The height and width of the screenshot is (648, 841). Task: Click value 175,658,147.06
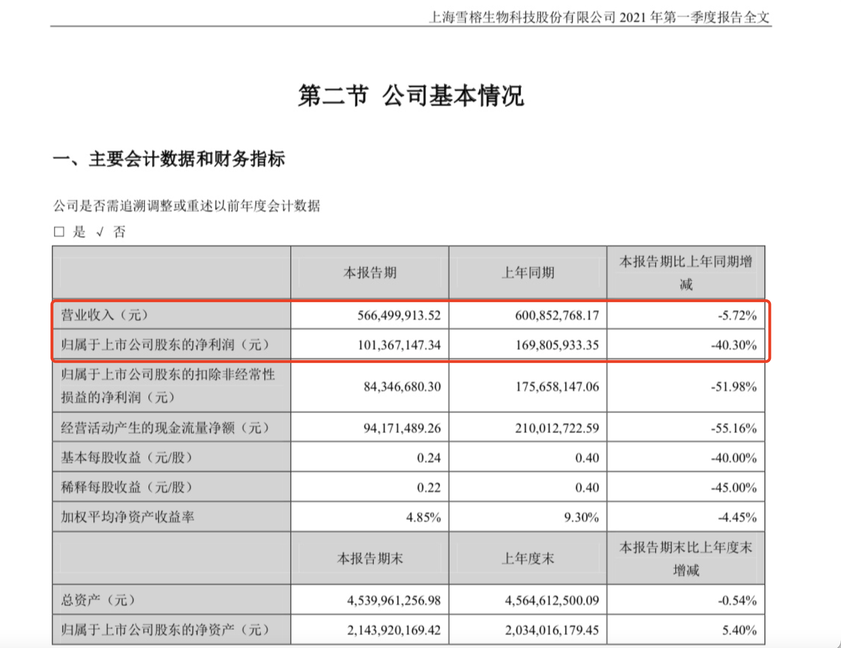pyautogui.click(x=557, y=386)
